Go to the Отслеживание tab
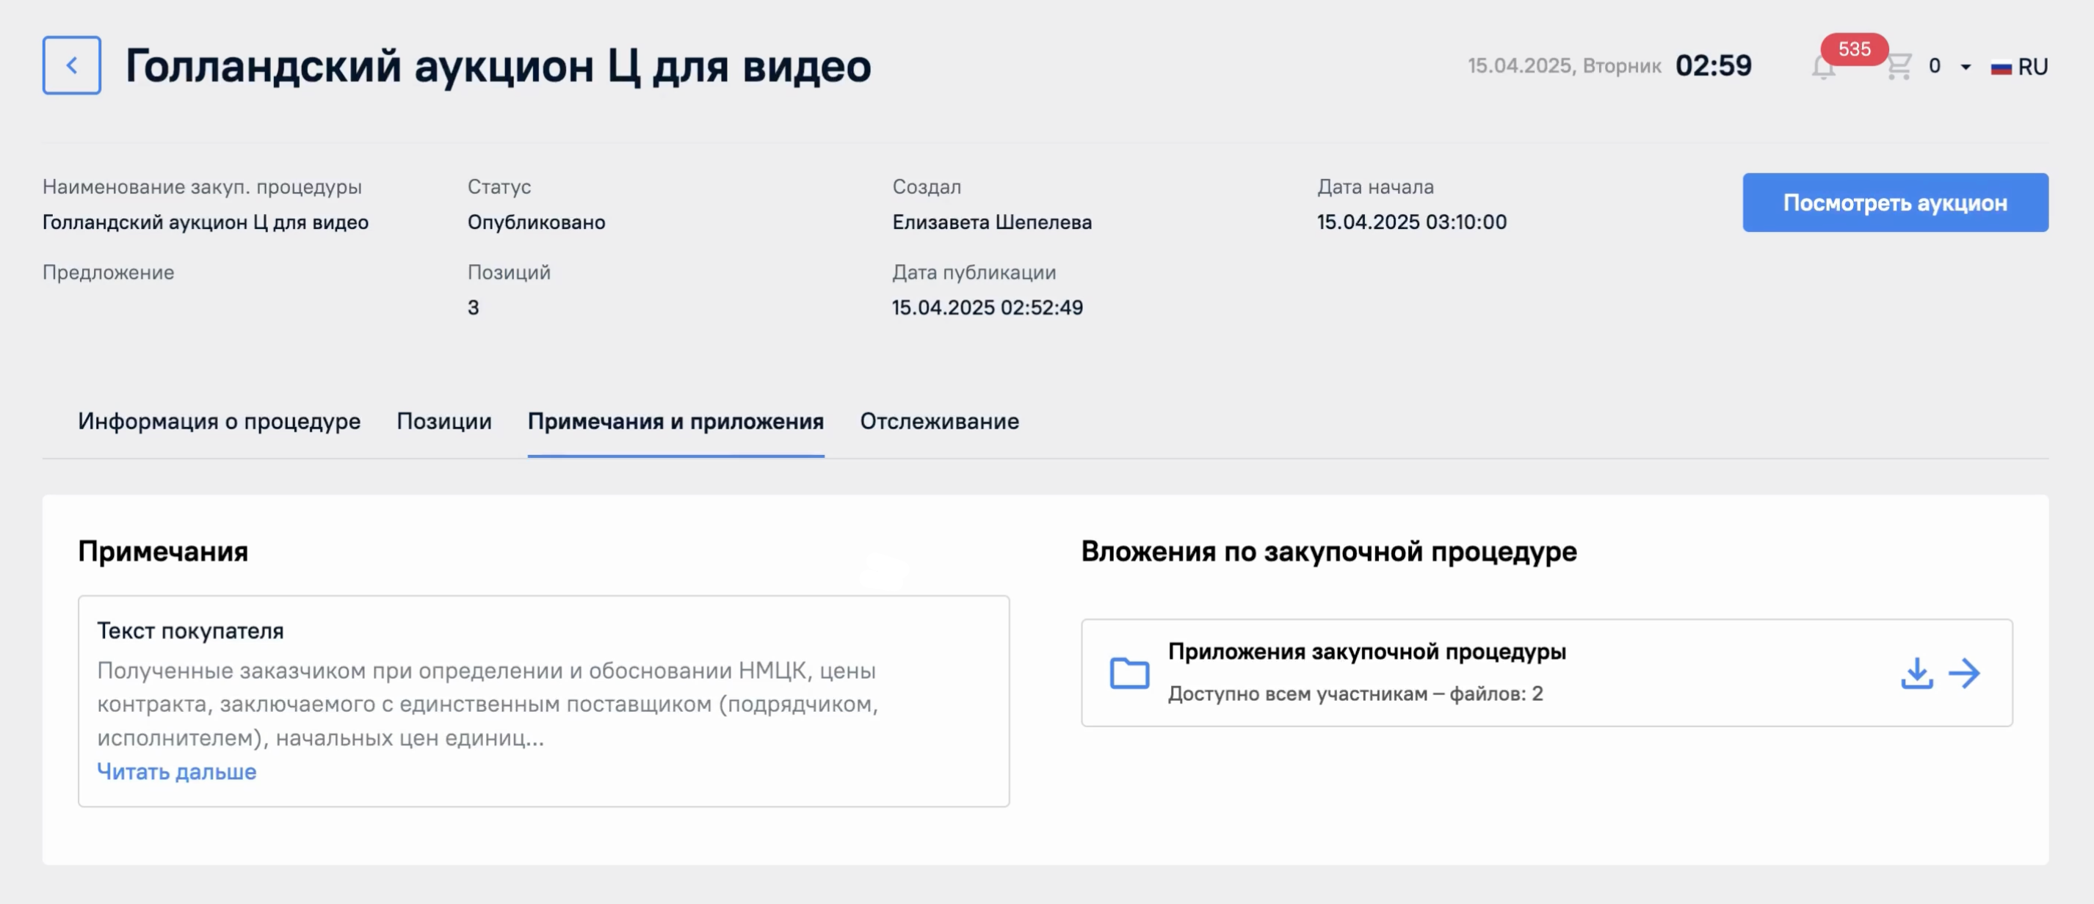Viewport: 2094px width, 904px height. (939, 420)
